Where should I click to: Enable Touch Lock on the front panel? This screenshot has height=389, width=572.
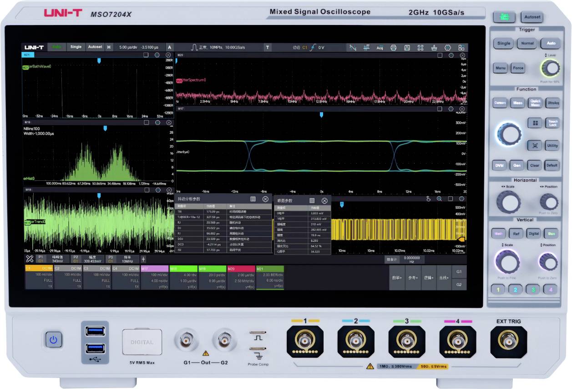552,123
